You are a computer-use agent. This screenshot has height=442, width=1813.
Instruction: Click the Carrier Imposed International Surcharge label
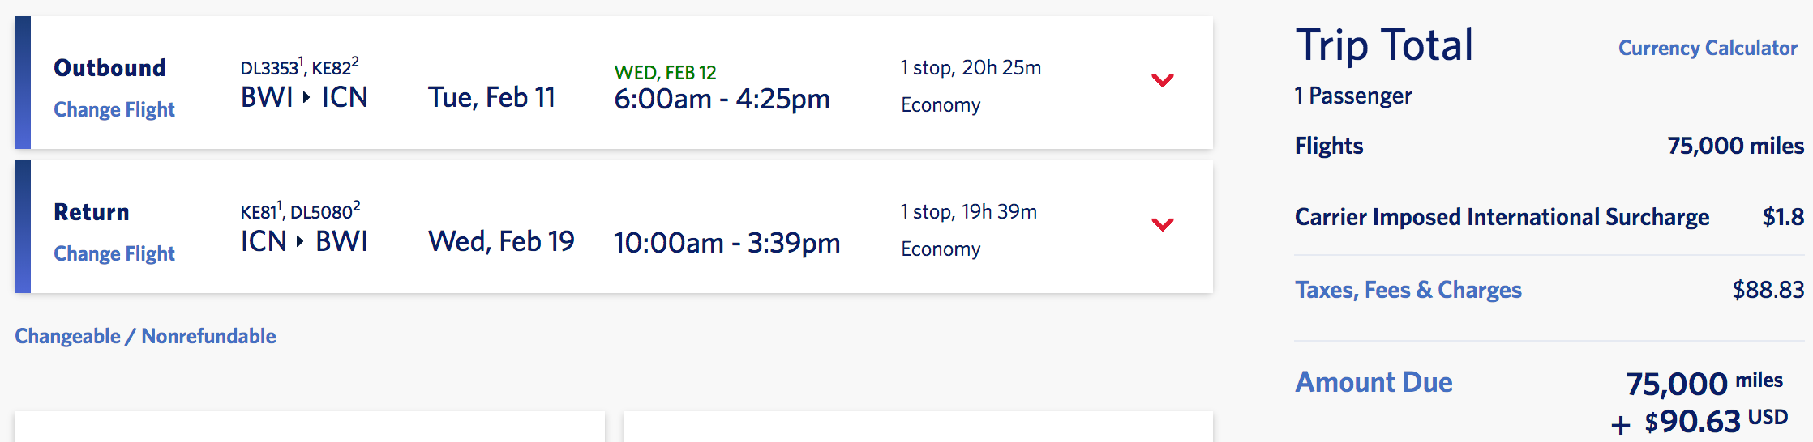coord(1502,217)
